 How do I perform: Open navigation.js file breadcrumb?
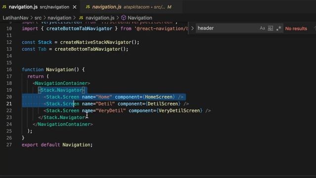point(100,18)
